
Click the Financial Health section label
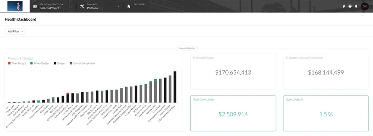tap(187, 48)
